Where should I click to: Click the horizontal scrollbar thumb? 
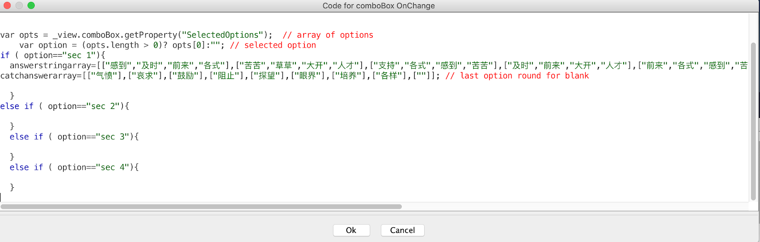pyautogui.click(x=201, y=207)
